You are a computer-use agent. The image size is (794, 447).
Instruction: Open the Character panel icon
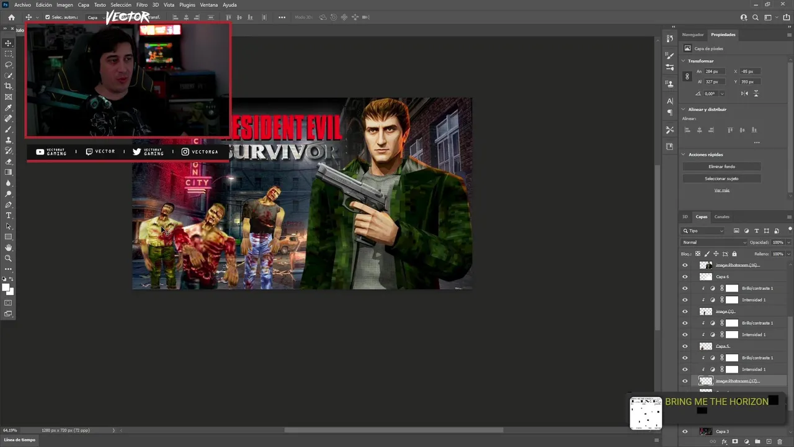[670, 101]
